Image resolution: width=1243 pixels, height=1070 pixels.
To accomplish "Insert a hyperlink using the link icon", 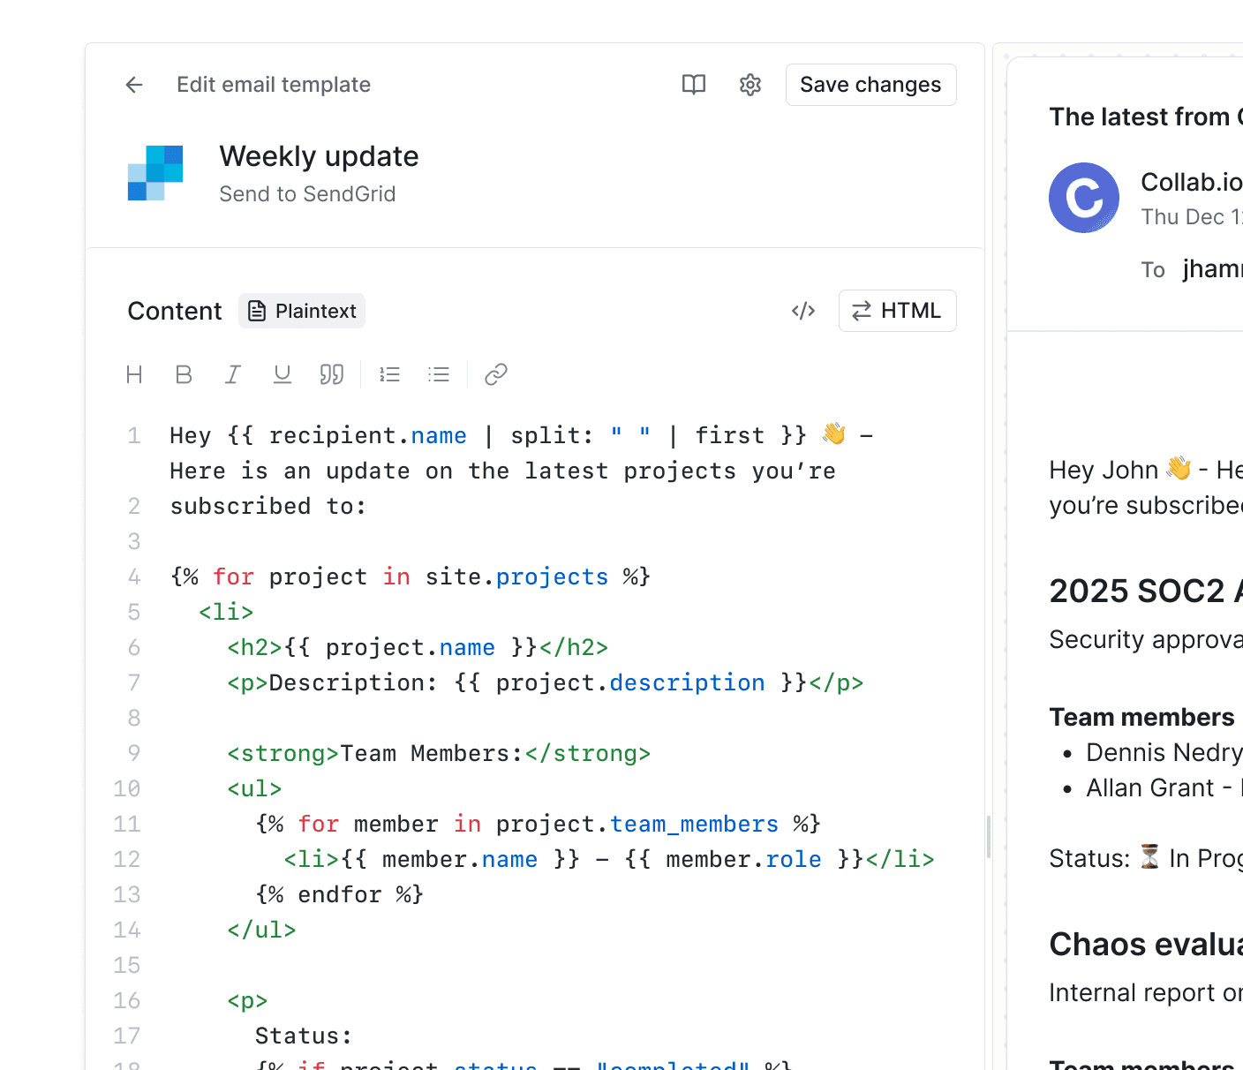I will pyautogui.click(x=495, y=374).
